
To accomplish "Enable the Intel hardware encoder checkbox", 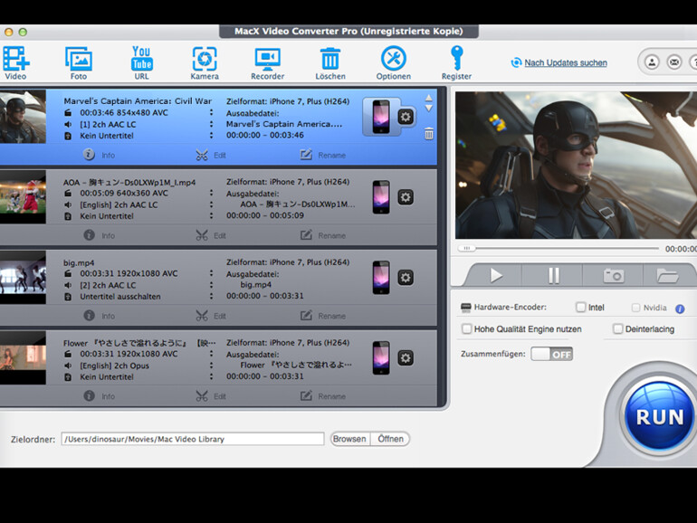I will pyautogui.click(x=581, y=308).
